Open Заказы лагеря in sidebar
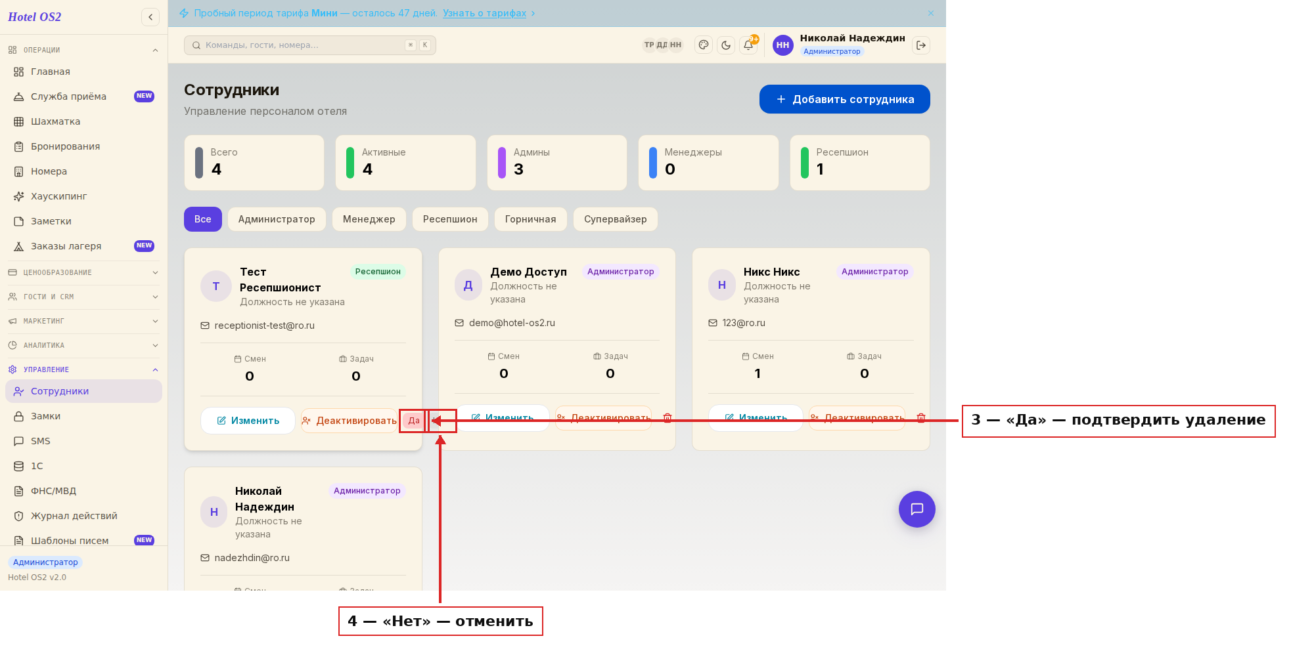 (x=83, y=246)
